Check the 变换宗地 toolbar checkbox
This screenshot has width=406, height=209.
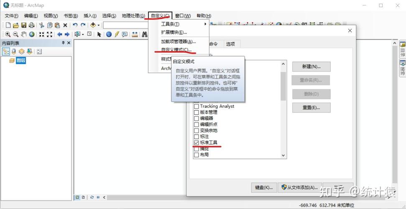coord(196,130)
